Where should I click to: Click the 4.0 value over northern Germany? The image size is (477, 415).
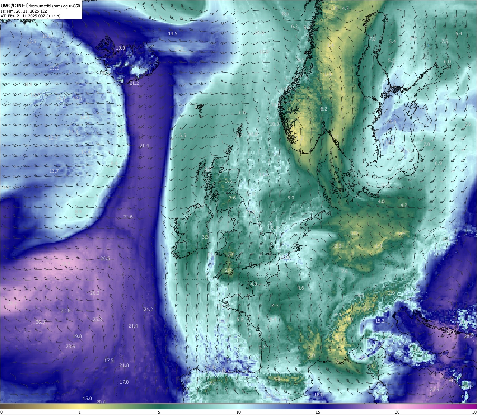coord(381,201)
